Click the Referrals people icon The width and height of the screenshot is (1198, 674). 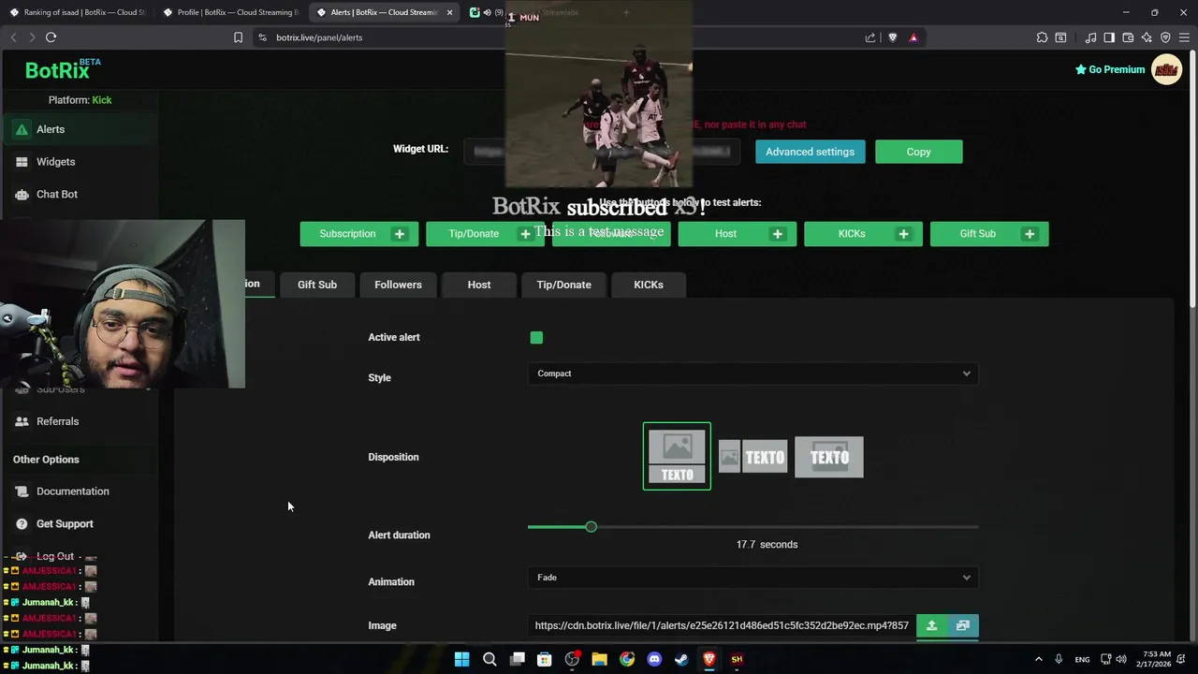[x=22, y=421]
